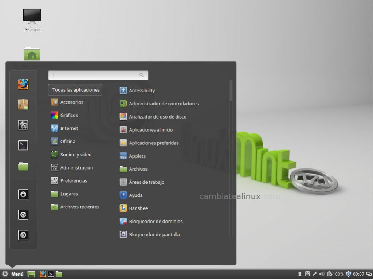Launch Terminal from the favorites sidebar

[23, 146]
